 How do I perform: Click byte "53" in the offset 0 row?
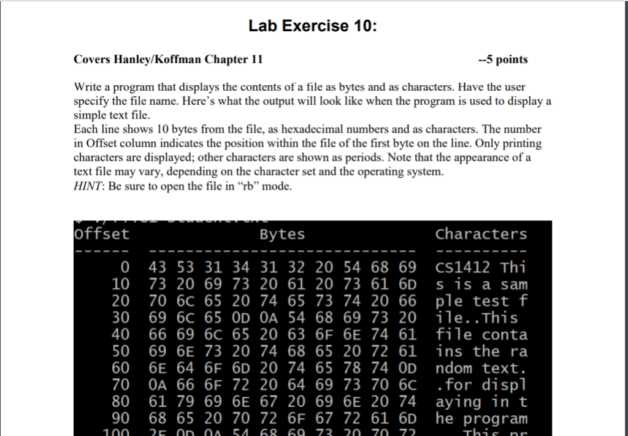point(185,267)
